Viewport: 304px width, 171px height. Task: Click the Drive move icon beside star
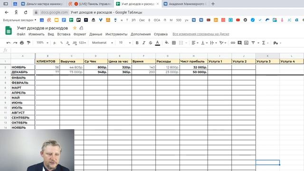click(81, 28)
